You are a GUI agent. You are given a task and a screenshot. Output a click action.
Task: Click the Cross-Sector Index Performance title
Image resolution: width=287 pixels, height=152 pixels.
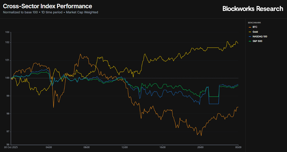coord(47,6)
